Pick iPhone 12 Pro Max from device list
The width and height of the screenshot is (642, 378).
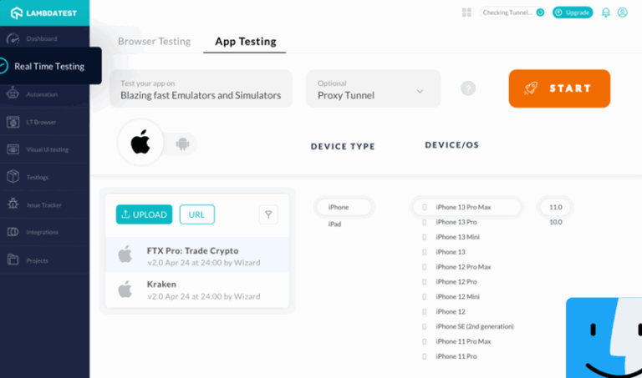click(x=463, y=267)
